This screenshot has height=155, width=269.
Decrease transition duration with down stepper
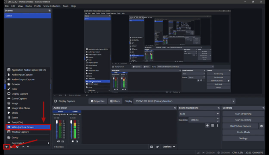pyautogui.click(x=218, y=121)
